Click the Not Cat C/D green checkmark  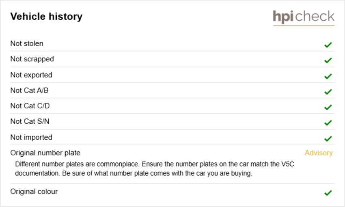click(328, 107)
